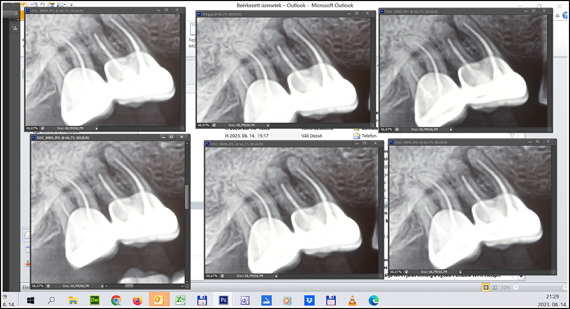Click the Undo arrow in Outlook's quick access toolbar

tap(42, 4)
